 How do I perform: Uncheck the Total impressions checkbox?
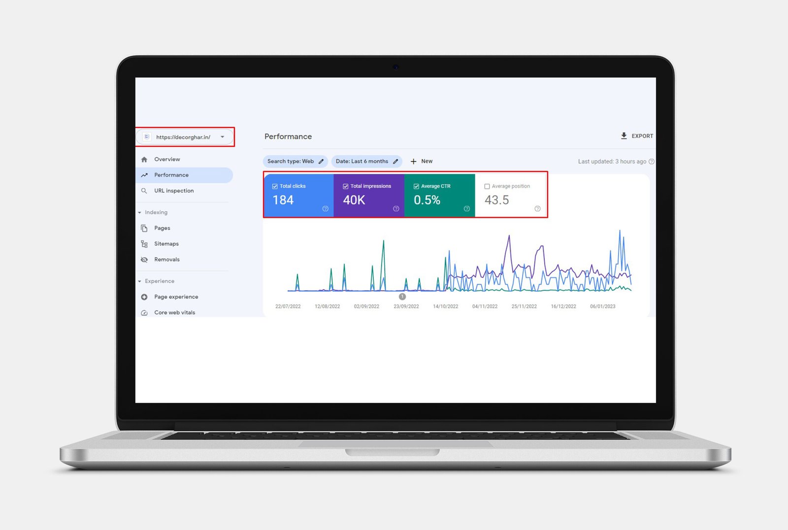(346, 186)
